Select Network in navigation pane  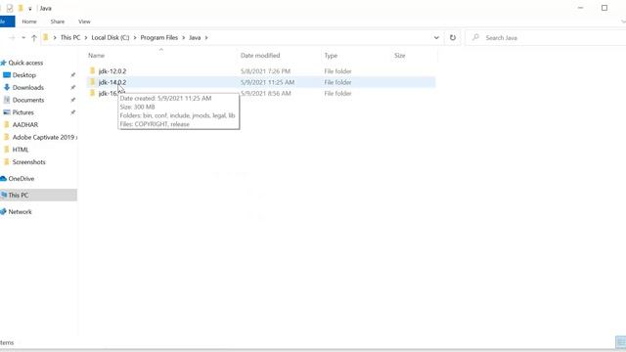[x=20, y=211]
